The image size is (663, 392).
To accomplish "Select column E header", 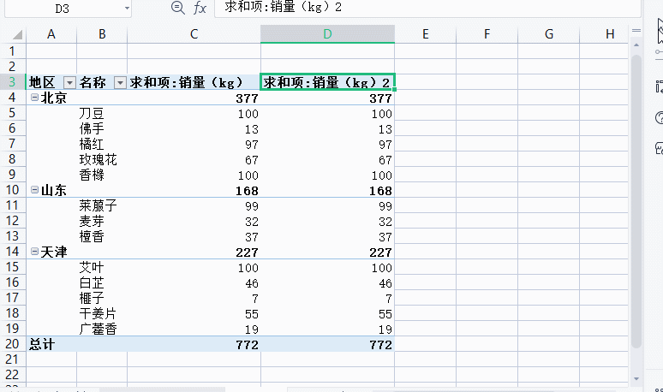I will (x=425, y=33).
